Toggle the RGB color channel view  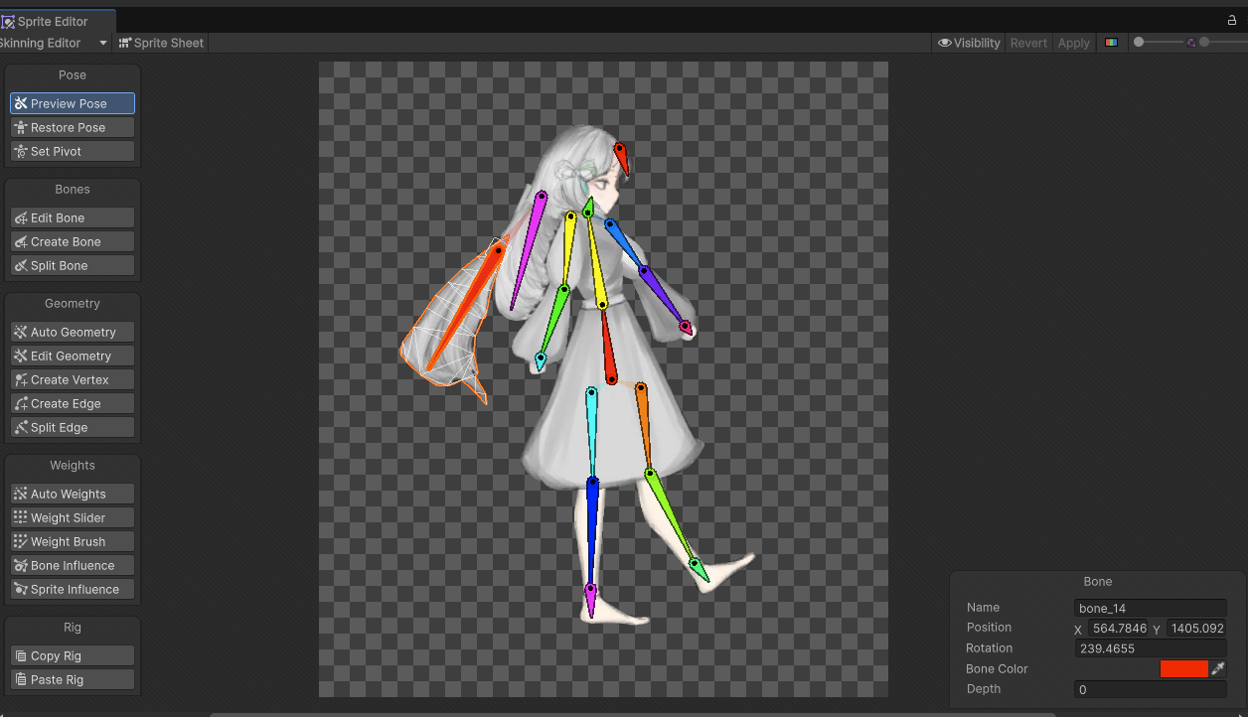pyautogui.click(x=1111, y=43)
